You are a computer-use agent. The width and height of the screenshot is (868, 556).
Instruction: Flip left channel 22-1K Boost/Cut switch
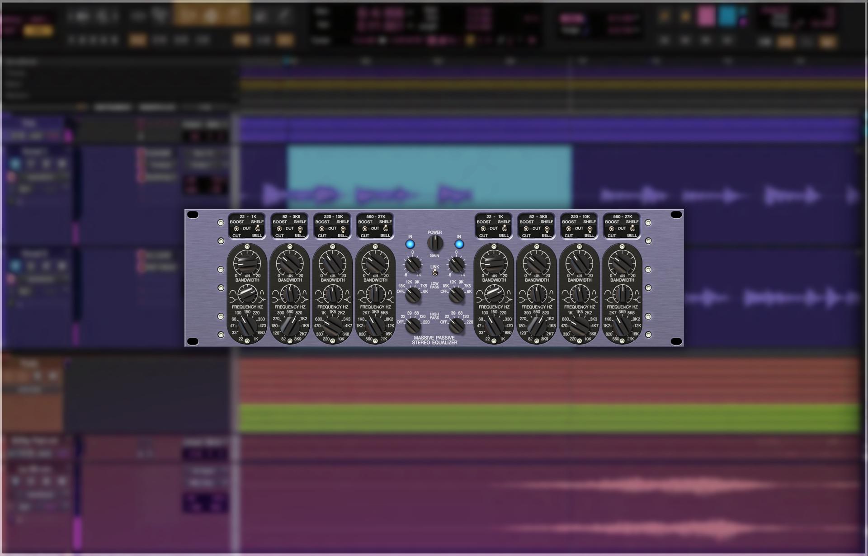coord(236,229)
